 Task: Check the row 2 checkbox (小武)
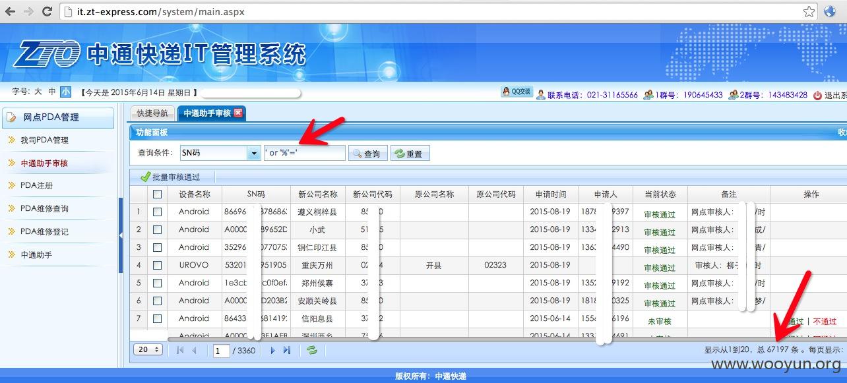tap(157, 229)
